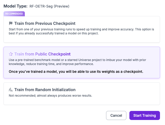Click the star icon beside Public Checkpoint
Image resolution: width=165 pixels, height=125 pixels.
coord(11,54)
